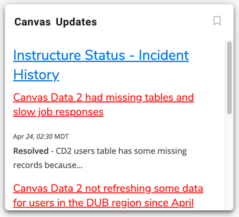Click the Canvas Updates card title
This screenshot has height=217, width=239.
55,22
